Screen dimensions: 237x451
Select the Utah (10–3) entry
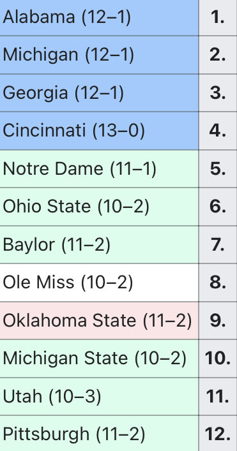(x=99, y=397)
